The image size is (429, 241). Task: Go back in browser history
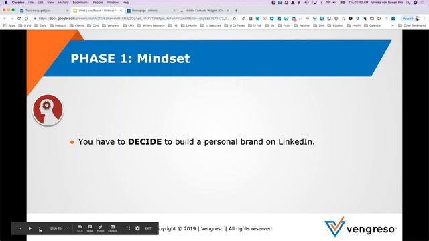pyautogui.click(x=5, y=19)
